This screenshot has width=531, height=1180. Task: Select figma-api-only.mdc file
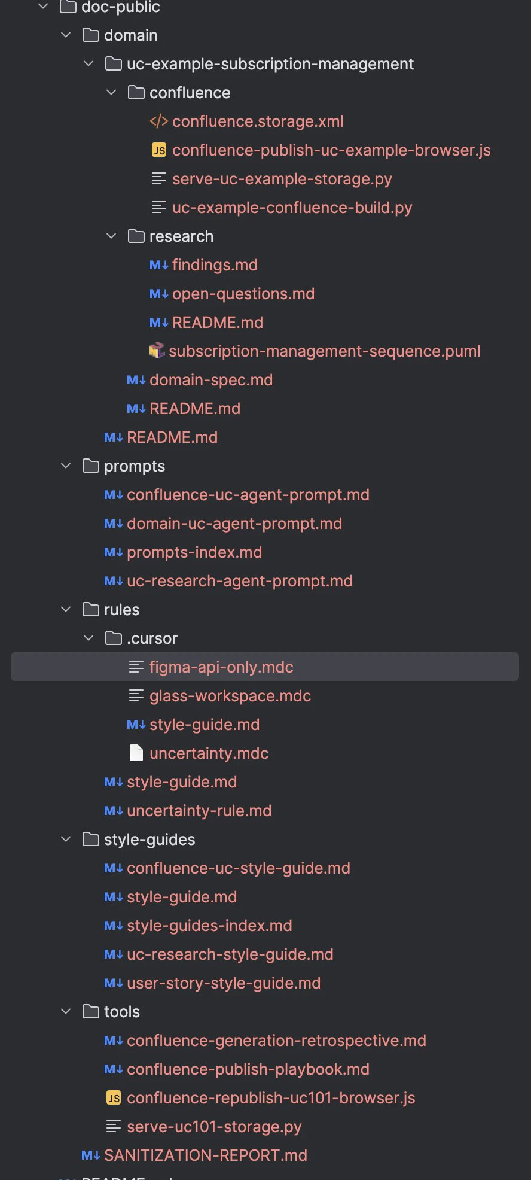click(265, 667)
